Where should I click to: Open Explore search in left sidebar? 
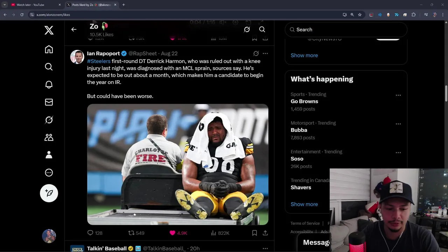point(49,67)
